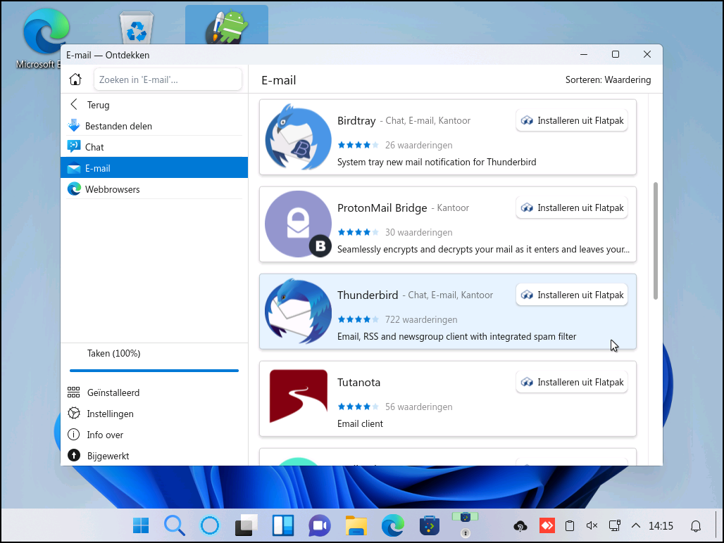724x543 pixels.
Task: Open the Windows Start menu
Action: [x=141, y=525]
